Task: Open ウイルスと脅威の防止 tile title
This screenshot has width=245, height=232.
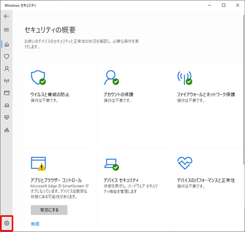Action: (50, 95)
